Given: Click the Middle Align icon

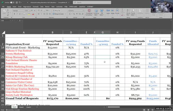Looking at the screenshot, I should (41, 10).
